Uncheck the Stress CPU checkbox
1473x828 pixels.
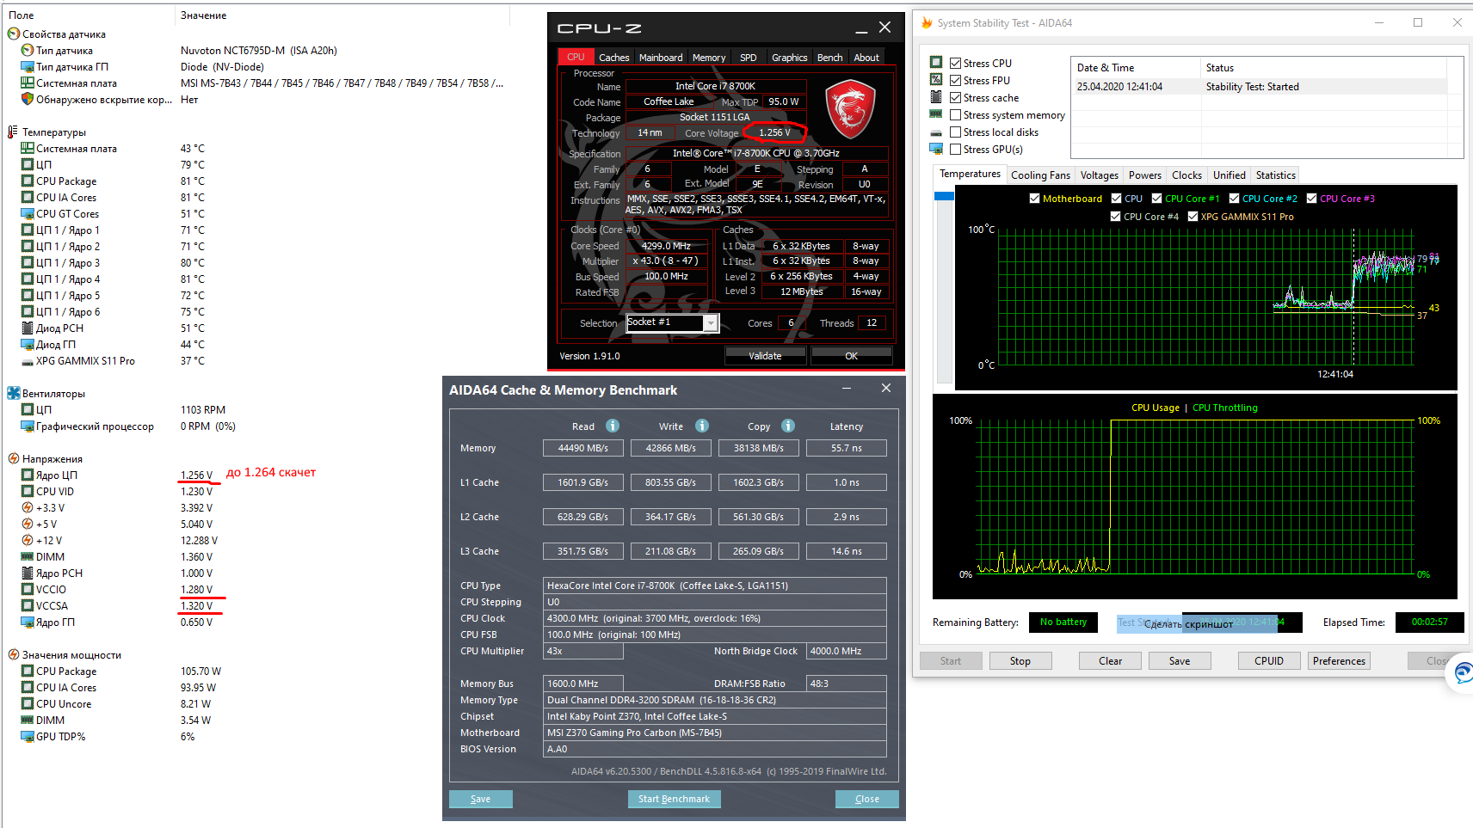pyautogui.click(x=955, y=63)
